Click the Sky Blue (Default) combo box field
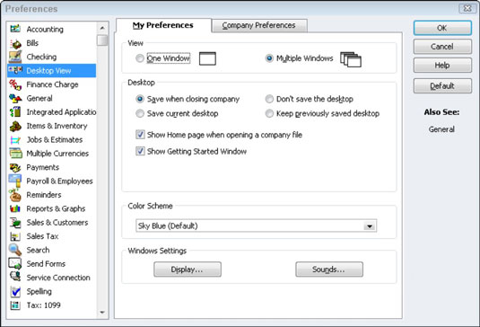The image size is (480, 327). tap(256, 225)
